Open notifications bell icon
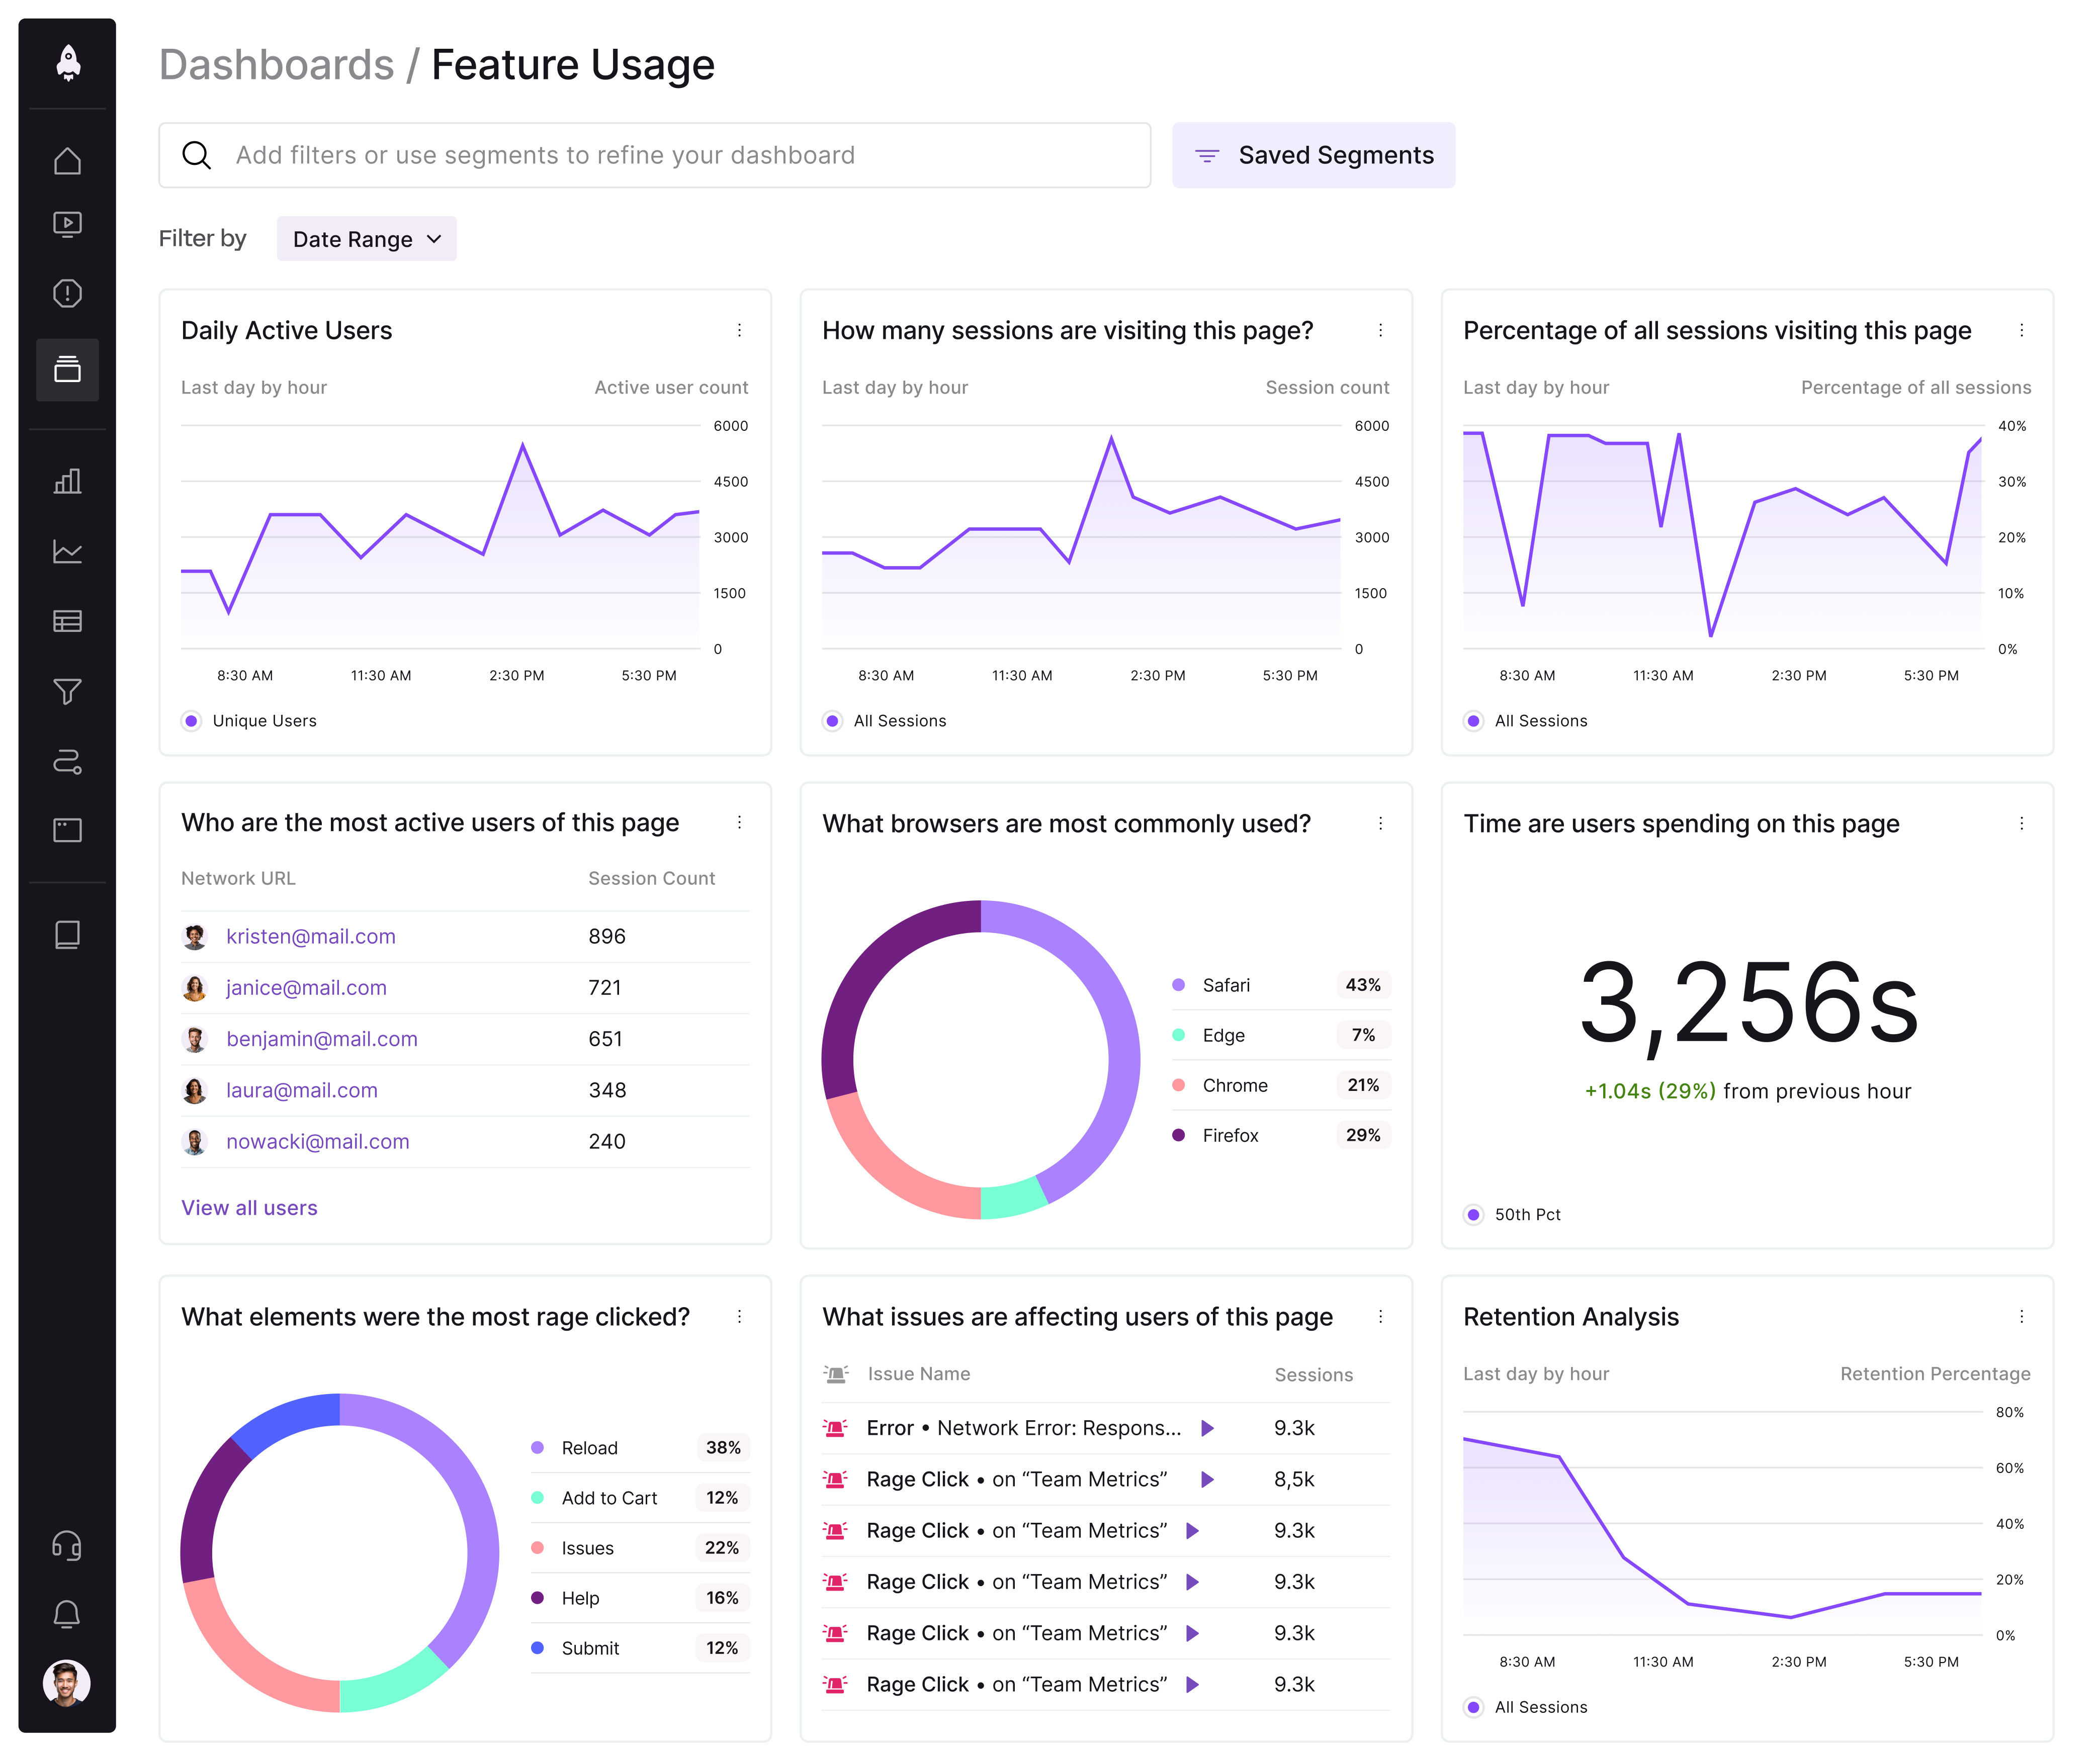 click(x=67, y=1614)
